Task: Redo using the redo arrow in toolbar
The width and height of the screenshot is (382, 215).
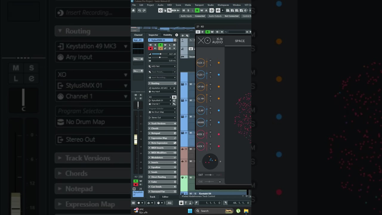Action: (x=144, y=10)
